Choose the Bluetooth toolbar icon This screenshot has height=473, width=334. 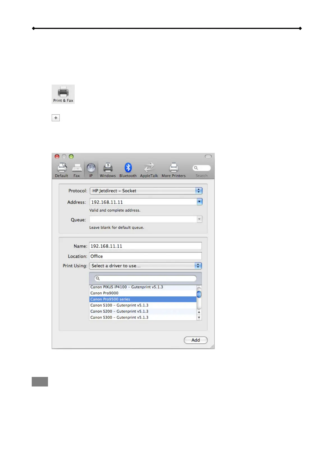click(128, 170)
